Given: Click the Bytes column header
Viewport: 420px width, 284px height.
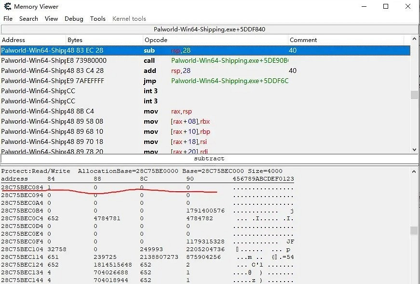Looking at the screenshot, I should (104, 40).
